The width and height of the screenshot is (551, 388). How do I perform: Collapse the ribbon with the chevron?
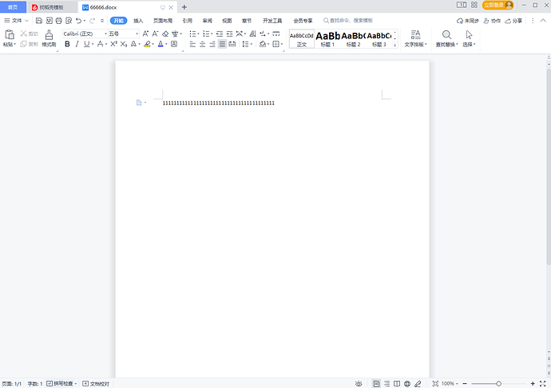(543, 21)
